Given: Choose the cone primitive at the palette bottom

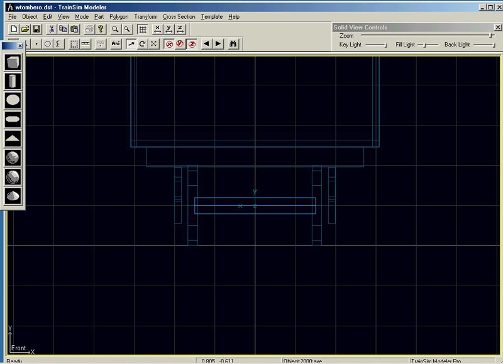Looking at the screenshot, I should [x=13, y=195].
